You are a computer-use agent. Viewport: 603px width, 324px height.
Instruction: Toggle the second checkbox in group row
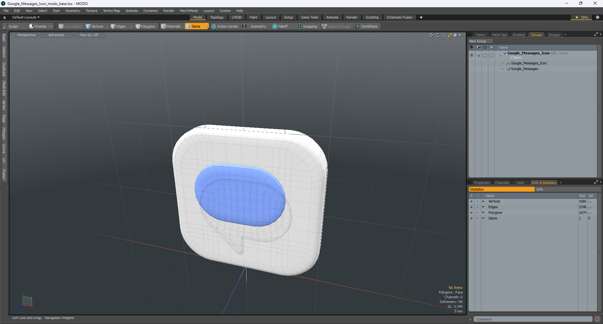pyautogui.click(x=492, y=55)
